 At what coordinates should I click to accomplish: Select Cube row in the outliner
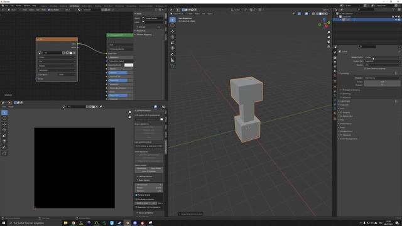[367, 19]
